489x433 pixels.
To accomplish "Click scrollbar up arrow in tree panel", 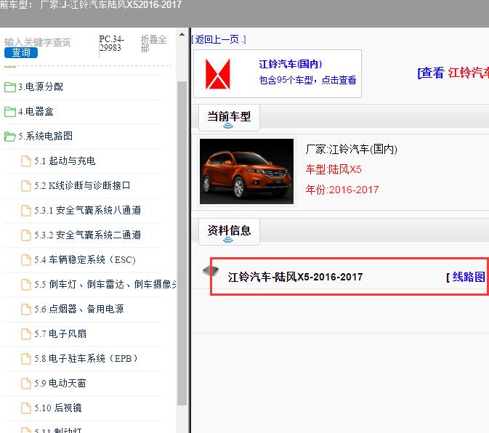I will tap(182, 34).
